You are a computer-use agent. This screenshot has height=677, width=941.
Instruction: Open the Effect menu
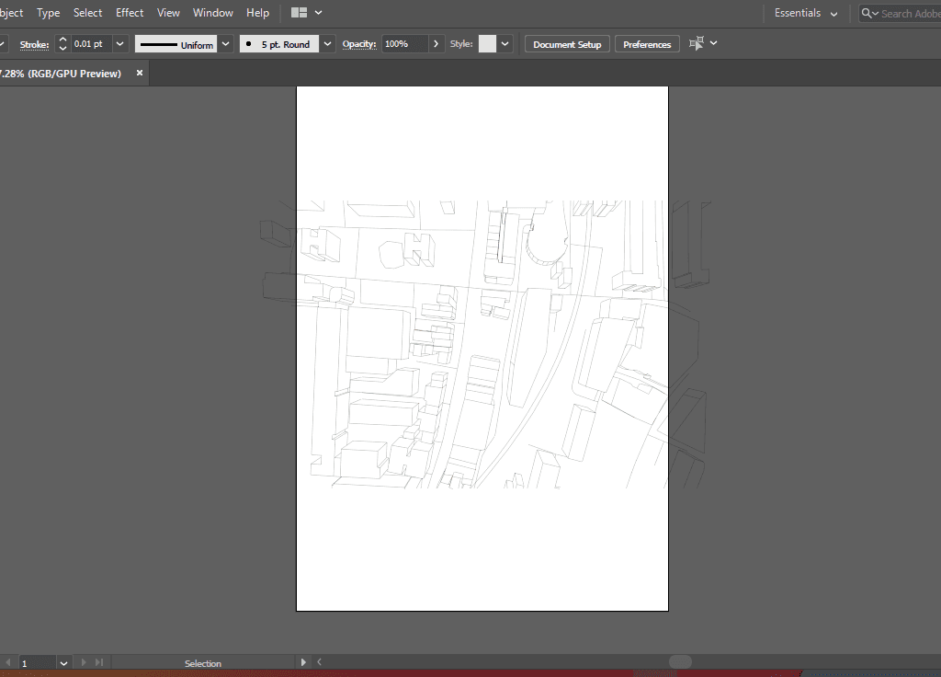130,13
